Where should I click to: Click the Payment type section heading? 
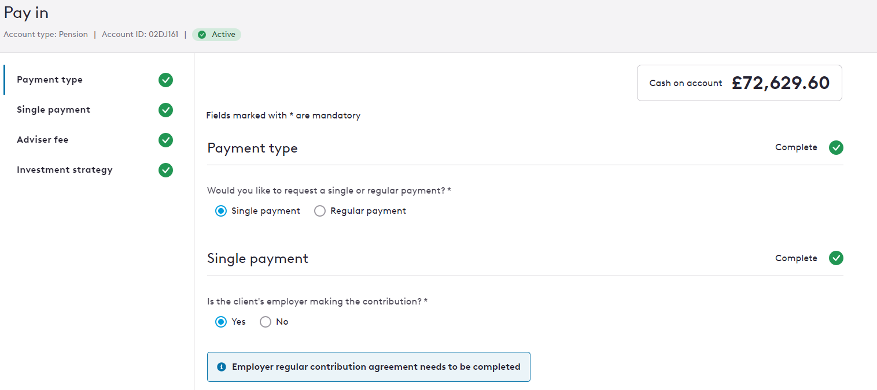(x=252, y=148)
